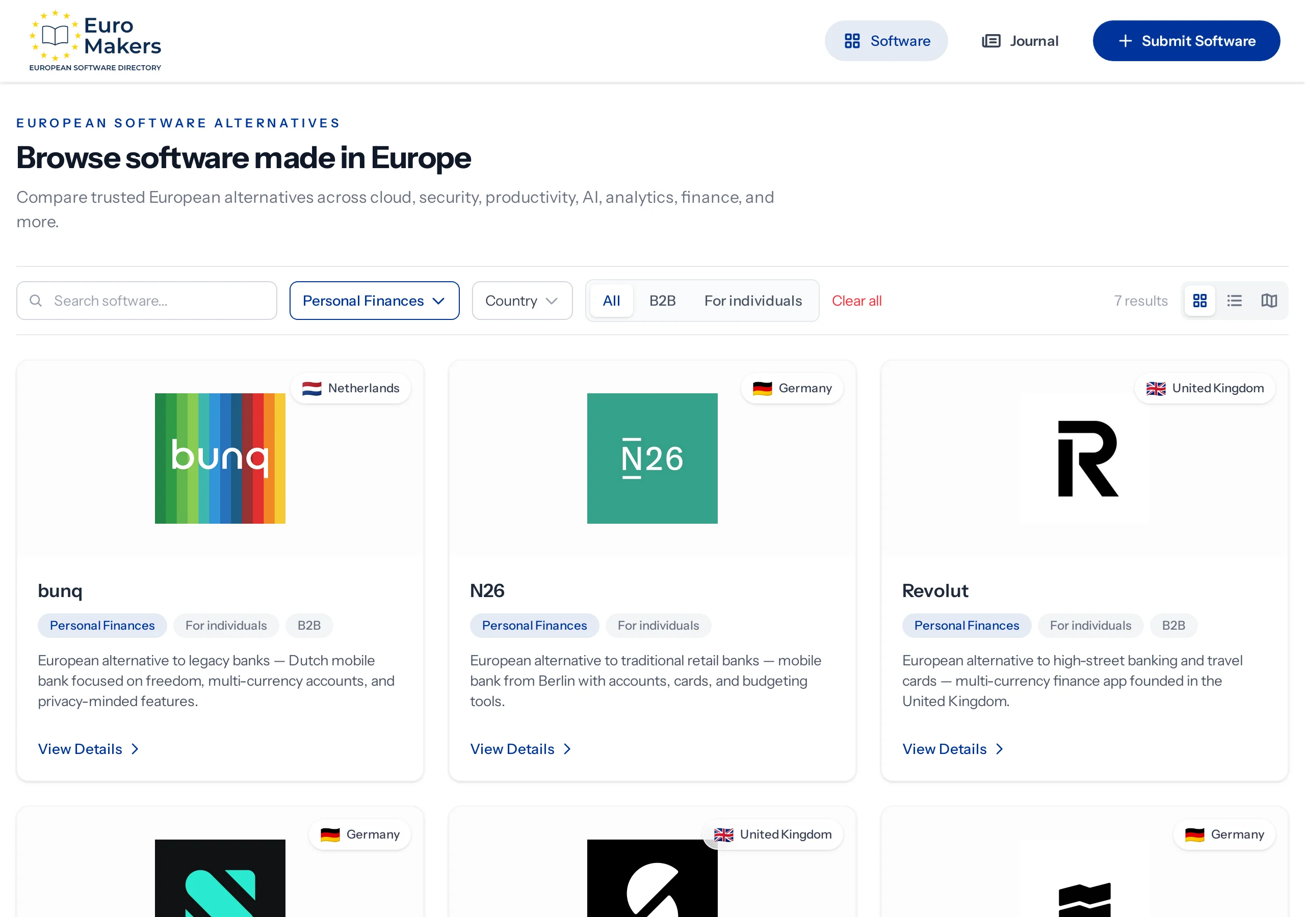The width and height of the screenshot is (1305, 917).
Task: Click Personal Finances tag on Revolut card
Action: tap(967, 626)
